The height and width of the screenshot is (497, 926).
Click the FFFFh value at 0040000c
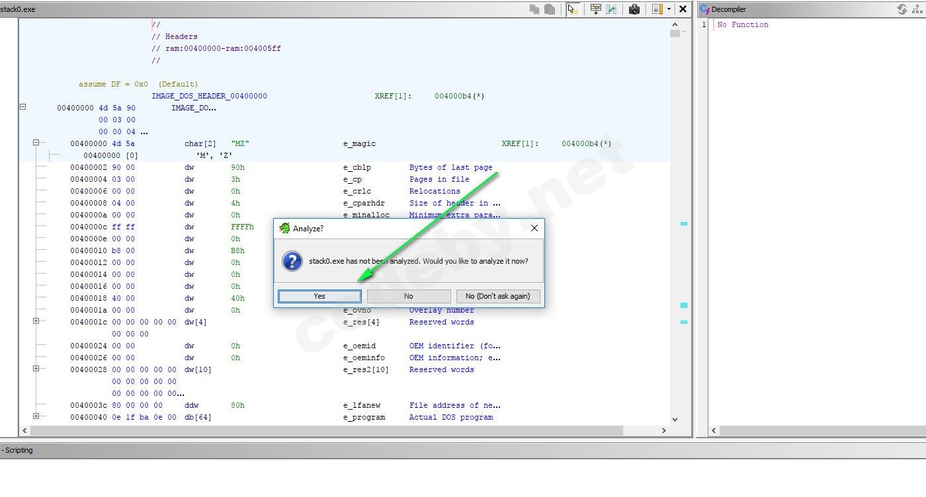[x=243, y=227]
